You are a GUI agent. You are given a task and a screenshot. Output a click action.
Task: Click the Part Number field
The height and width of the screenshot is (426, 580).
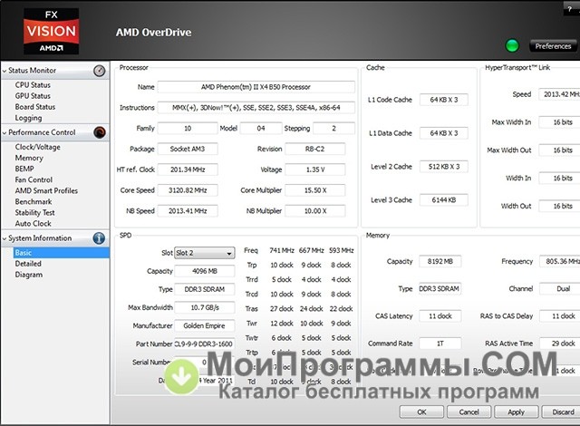point(205,344)
